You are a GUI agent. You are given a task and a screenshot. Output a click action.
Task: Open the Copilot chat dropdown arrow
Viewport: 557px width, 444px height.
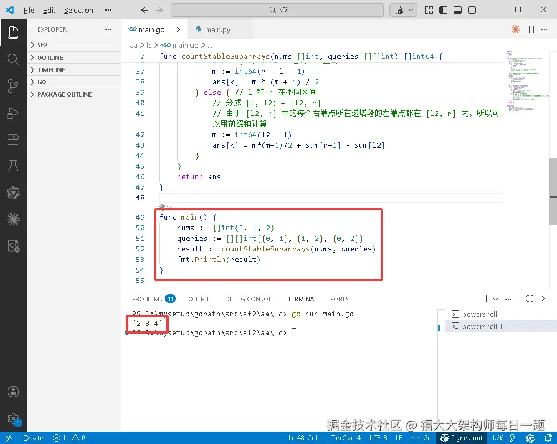[x=411, y=10]
